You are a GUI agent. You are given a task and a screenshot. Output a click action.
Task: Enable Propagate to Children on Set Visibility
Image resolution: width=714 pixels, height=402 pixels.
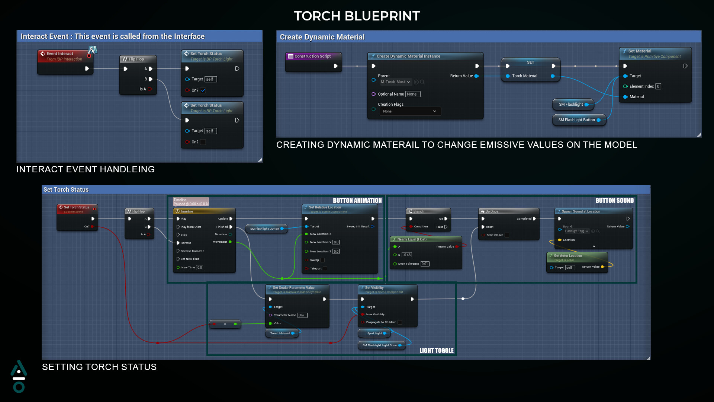[399, 322]
